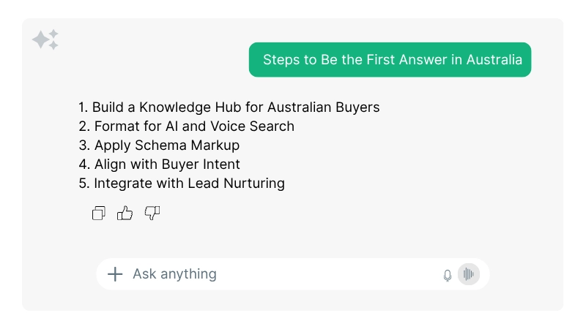Click the microphone dictation icon
The image size is (586, 329).
click(448, 275)
